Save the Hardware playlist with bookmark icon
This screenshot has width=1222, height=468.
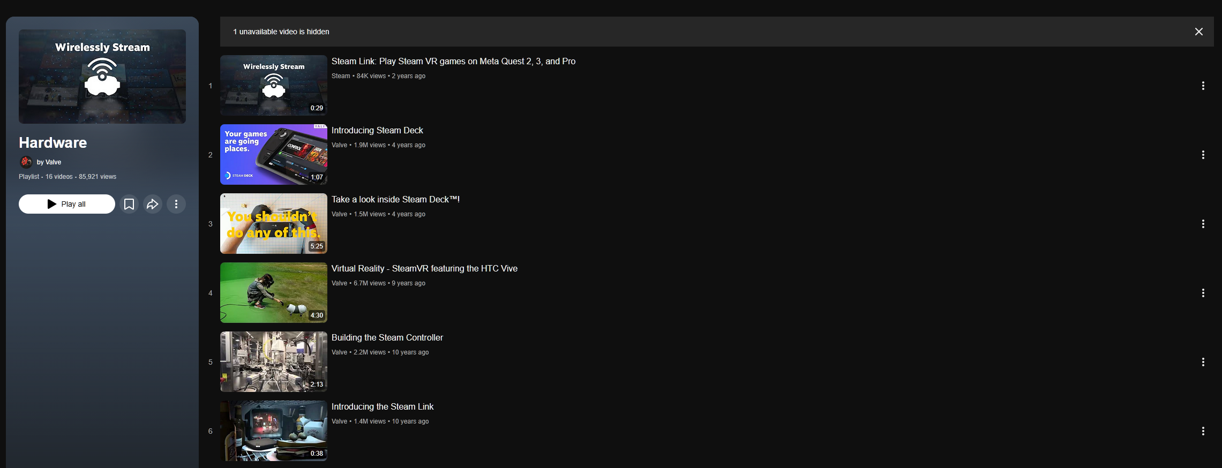pos(129,204)
